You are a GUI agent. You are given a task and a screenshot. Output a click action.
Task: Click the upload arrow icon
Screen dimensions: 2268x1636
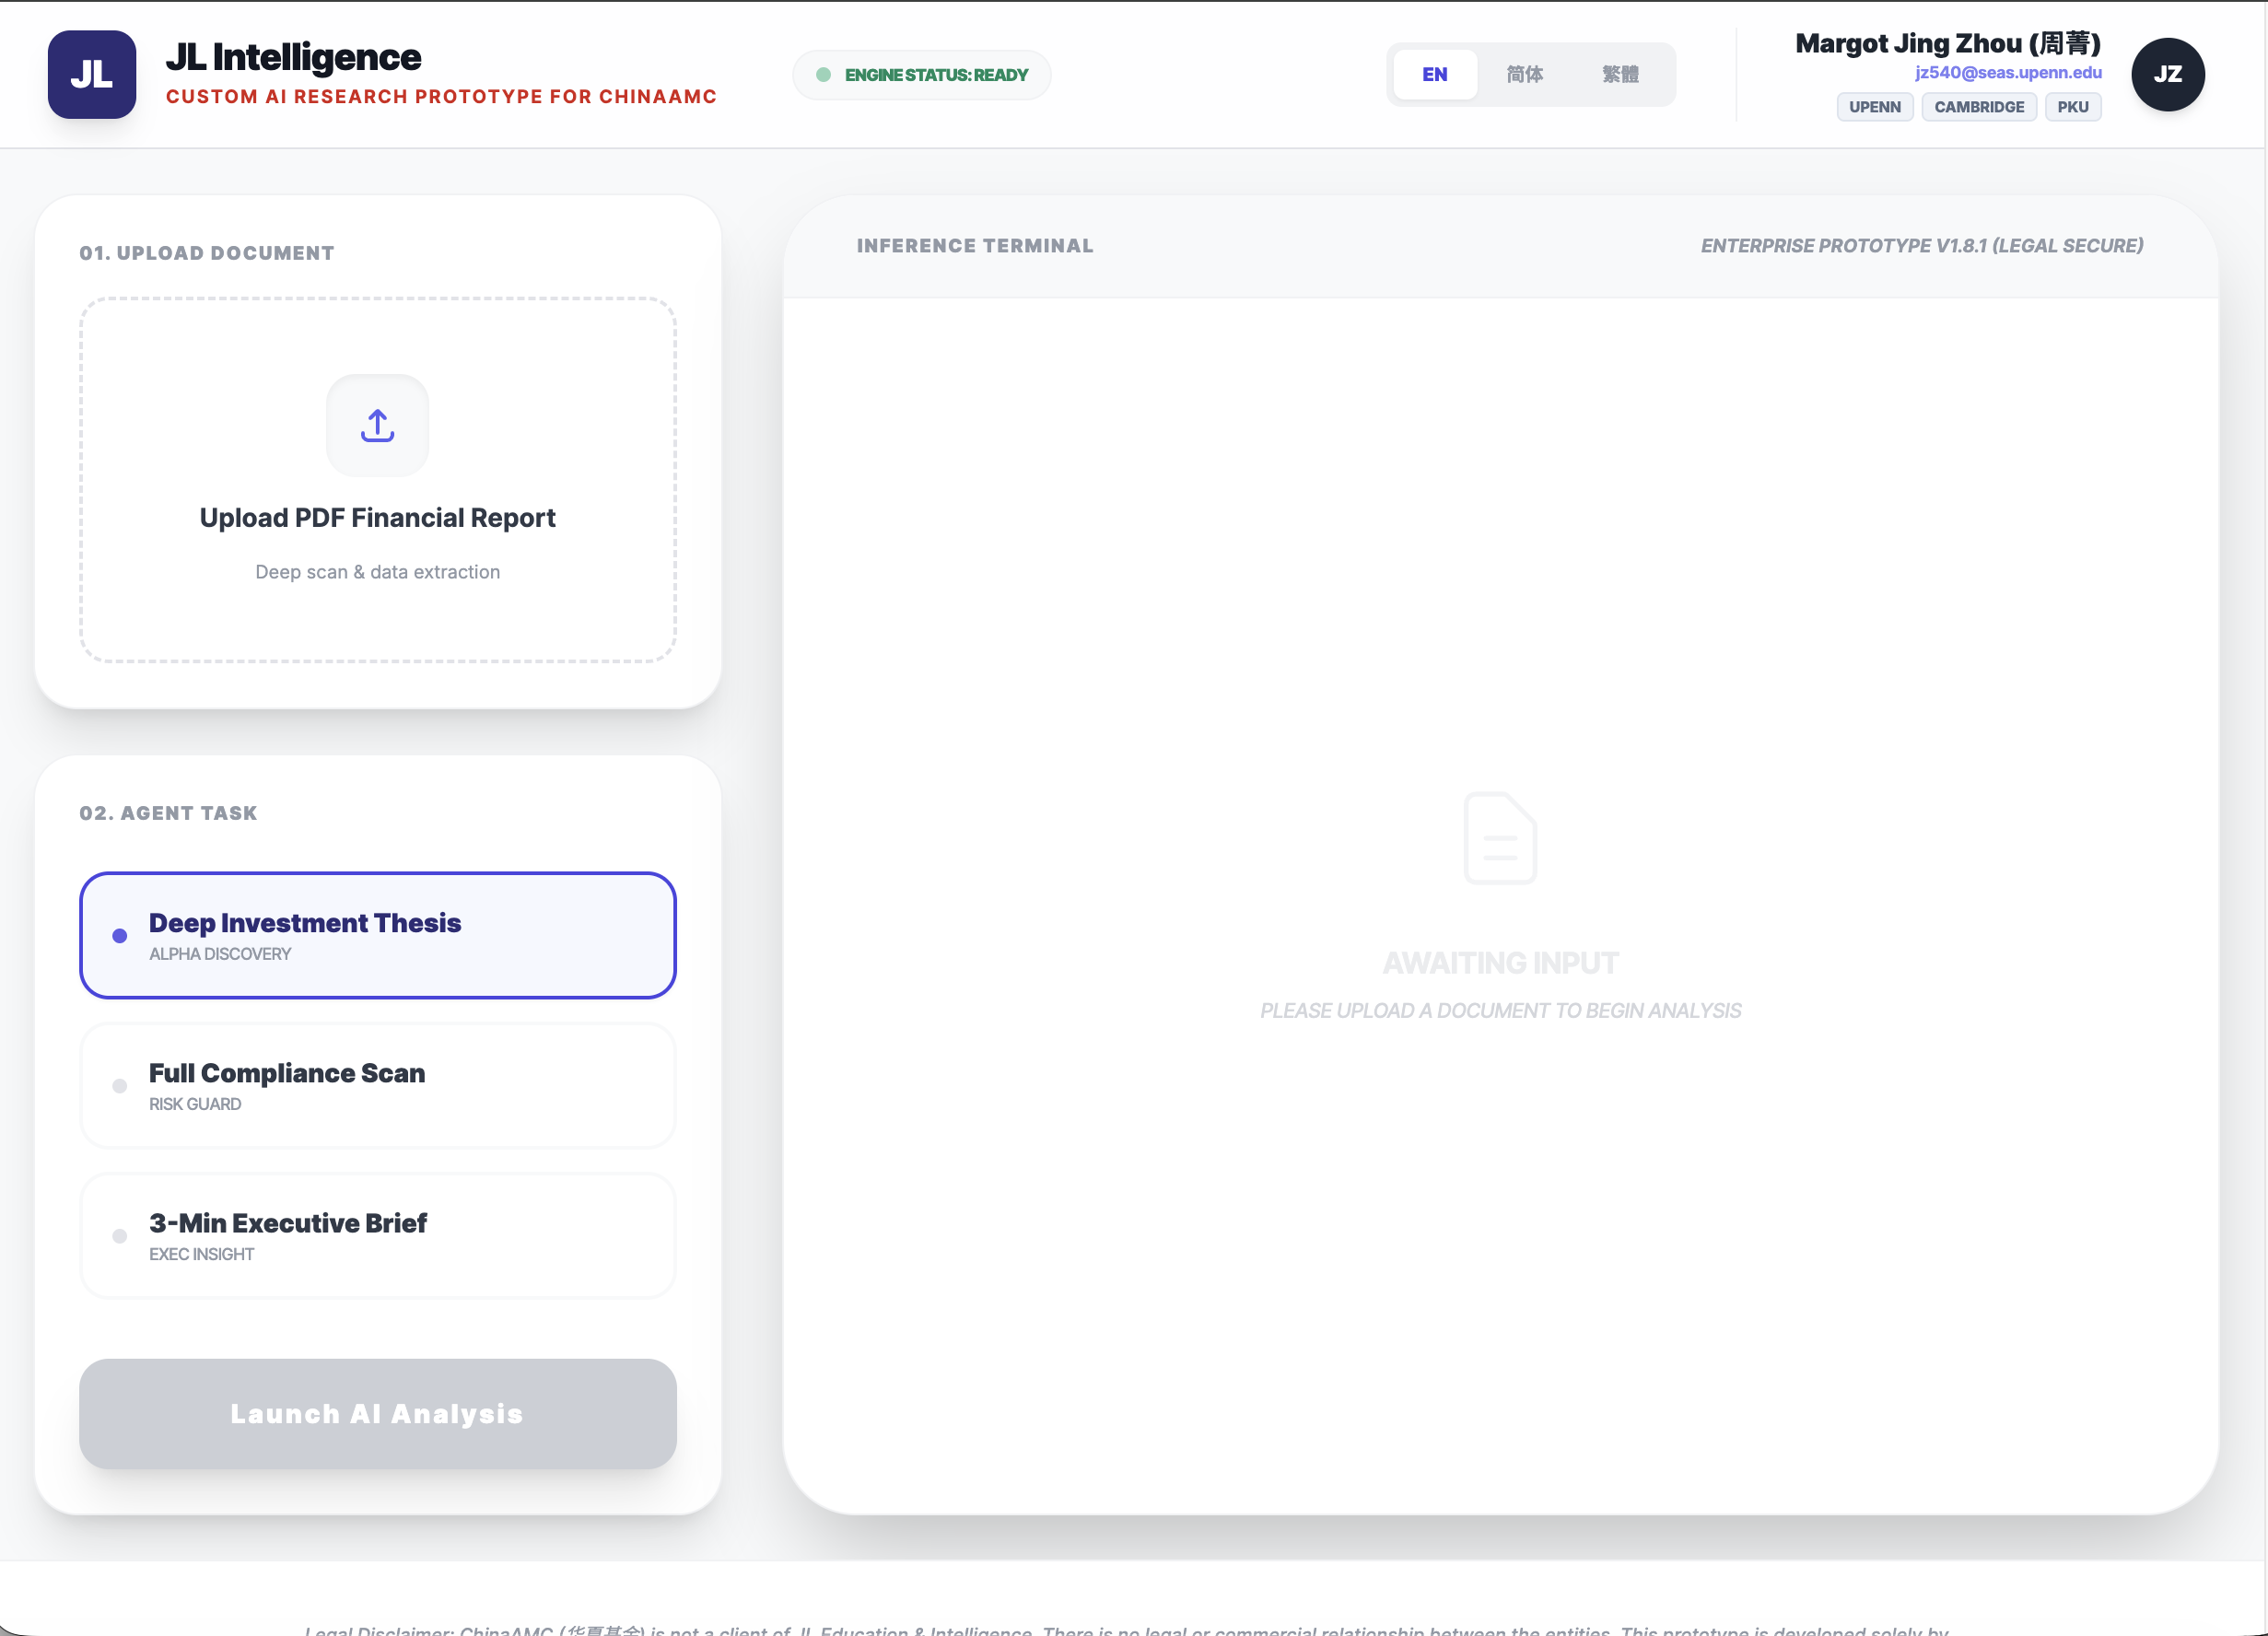pyautogui.click(x=377, y=425)
